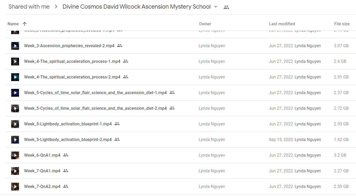Click the 3.2 GB file size

pyautogui.click(x=340, y=155)
